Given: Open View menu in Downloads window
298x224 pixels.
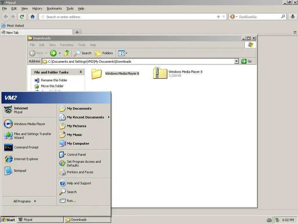Looking at the screenshot, I should 52,45.
